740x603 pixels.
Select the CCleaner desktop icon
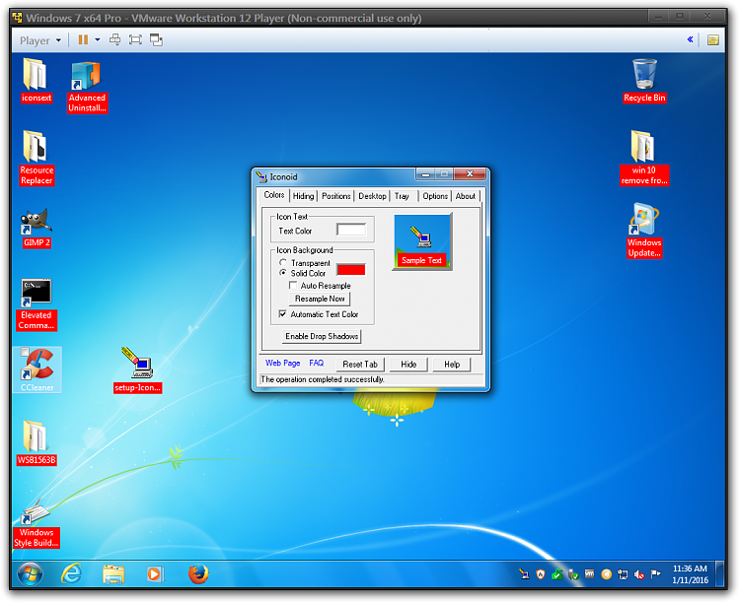click(x=37, y=370)
